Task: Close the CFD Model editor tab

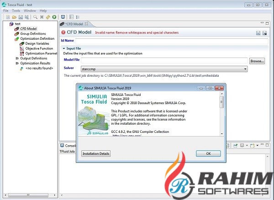Action: click(86, 24)
